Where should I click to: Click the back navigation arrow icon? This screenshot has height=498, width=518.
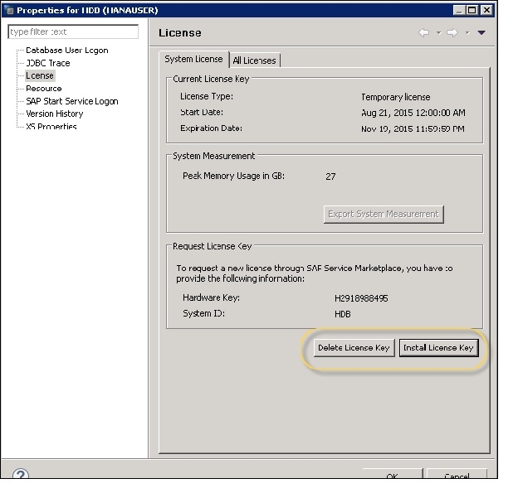point(424,33)
